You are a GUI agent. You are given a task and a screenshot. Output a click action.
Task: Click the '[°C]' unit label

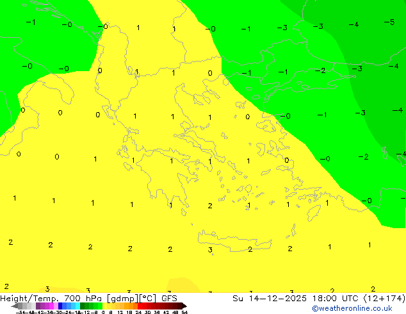[148, 299]
